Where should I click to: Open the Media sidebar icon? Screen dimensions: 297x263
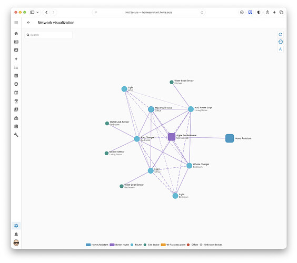[x=16, y=109]
